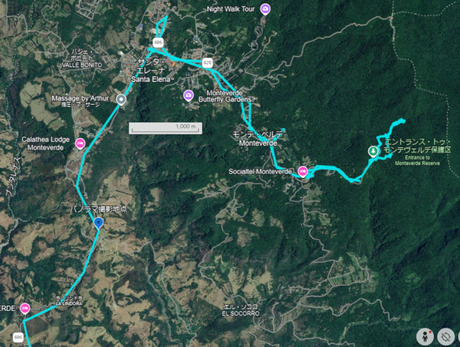Select the Calathea Lodge Monteverde hotel pin
This screenshot has width=460, height=347.
80,143
